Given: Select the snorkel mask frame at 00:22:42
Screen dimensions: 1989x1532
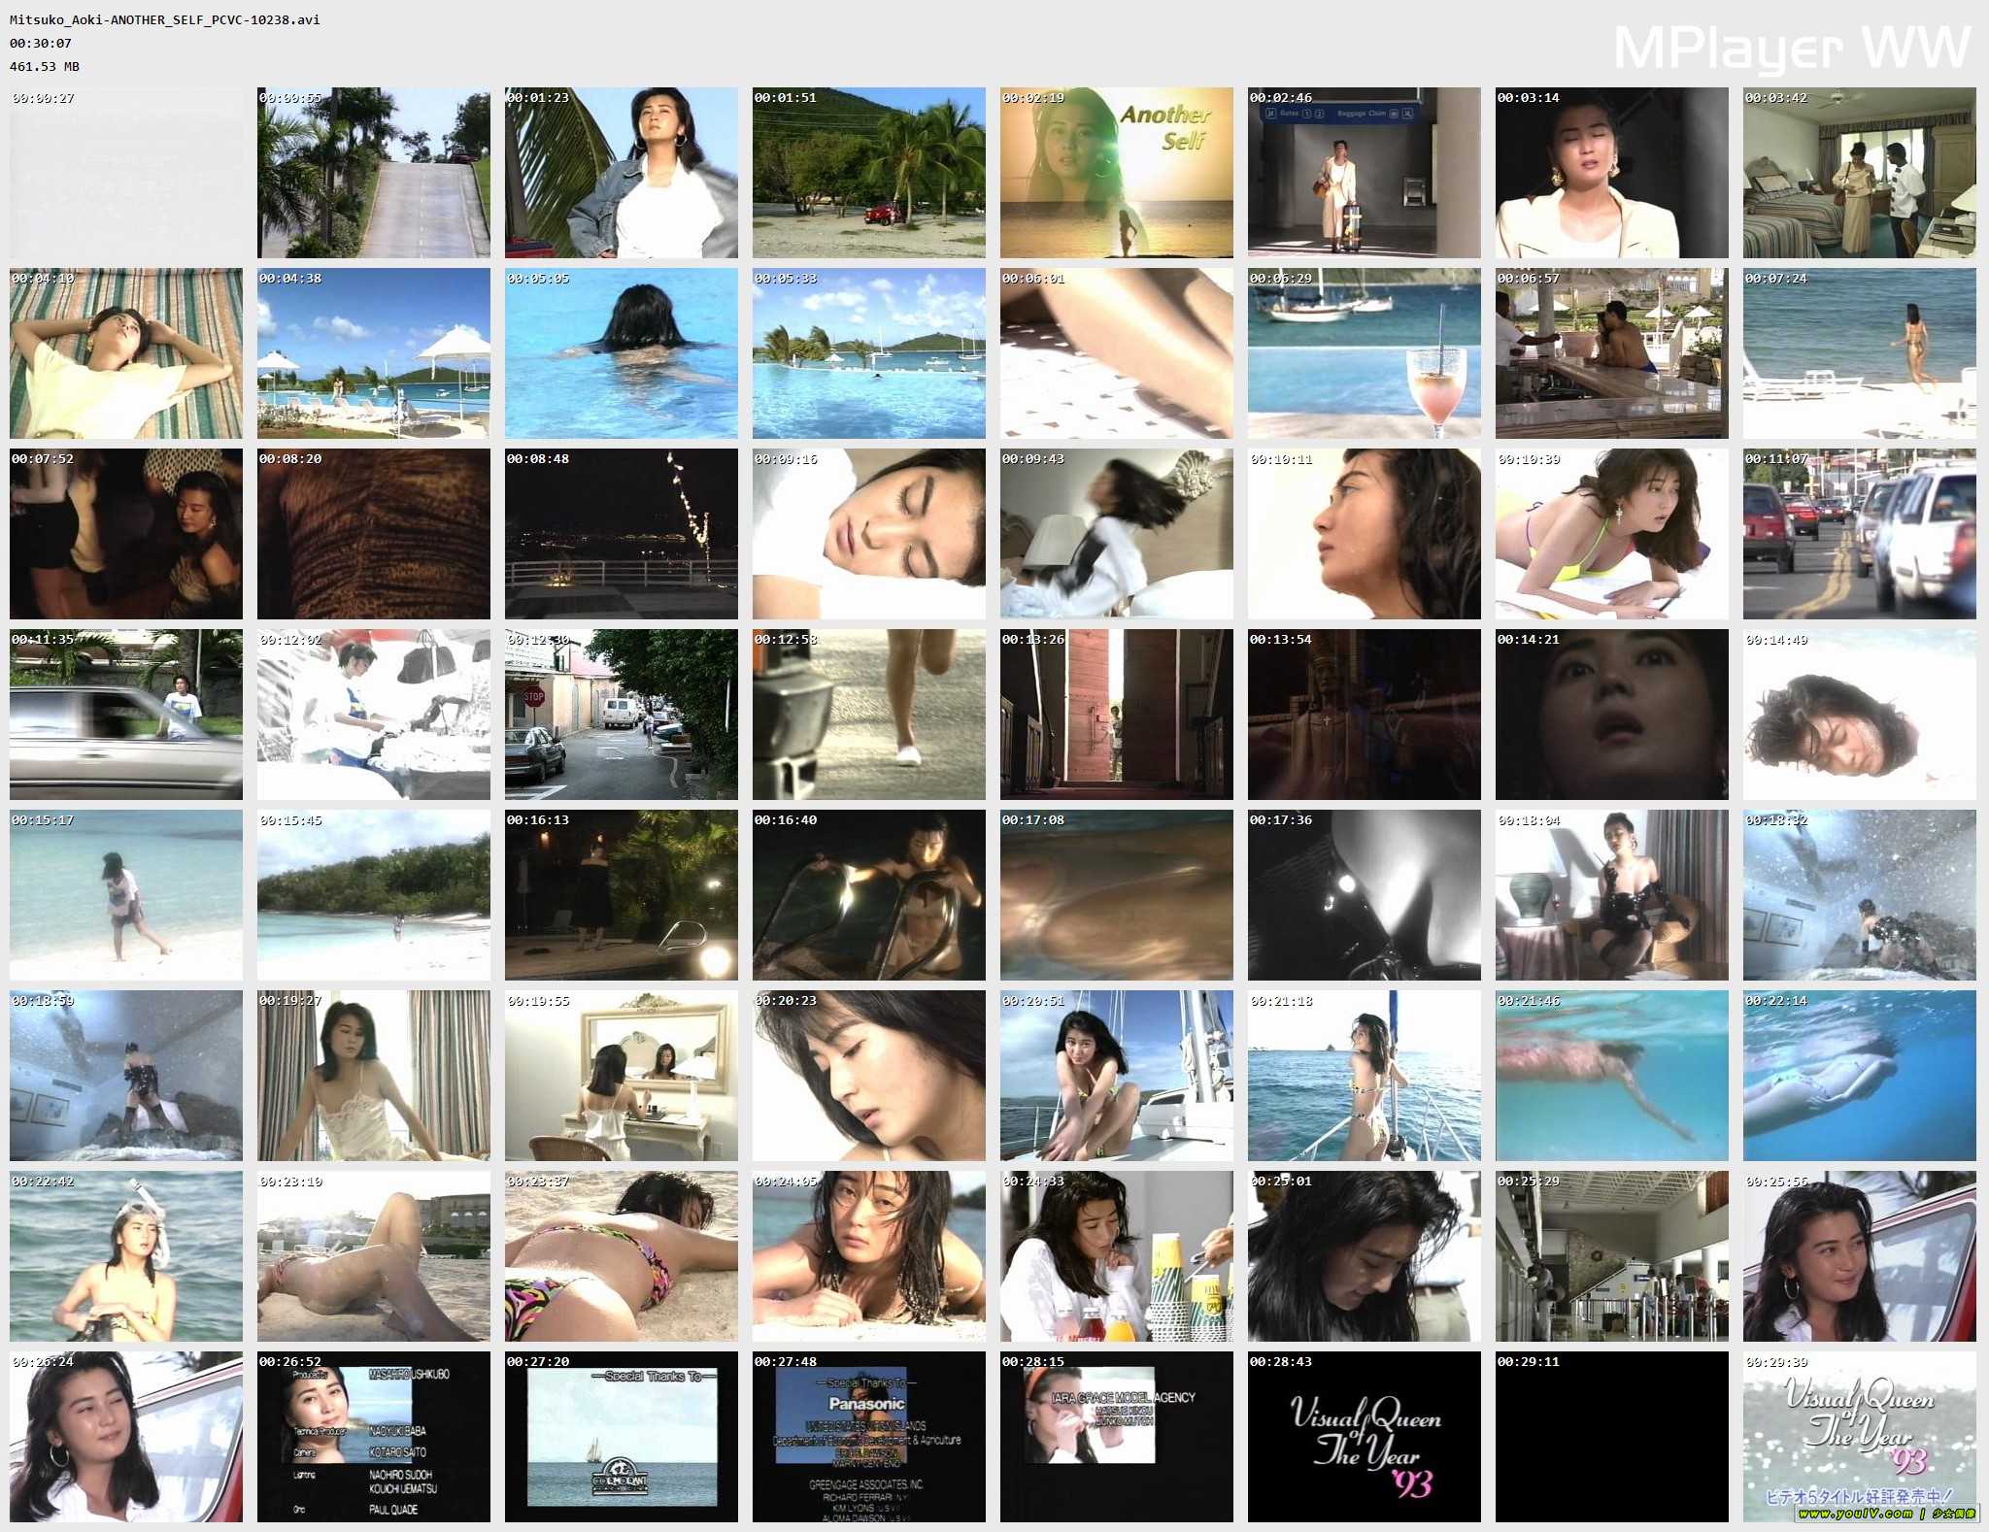Looking at the screenshot, I should coord(126,1256).
